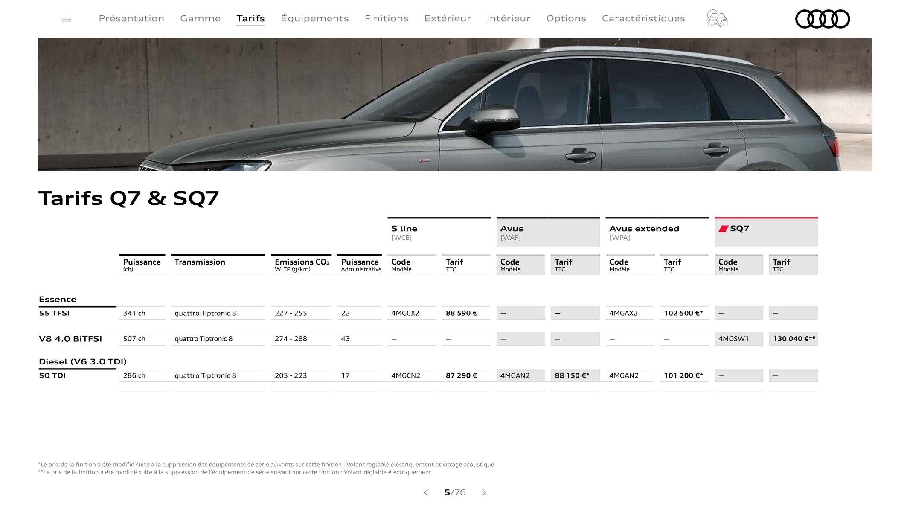
Task: Select the S line finish header
Action: [439, 233]
